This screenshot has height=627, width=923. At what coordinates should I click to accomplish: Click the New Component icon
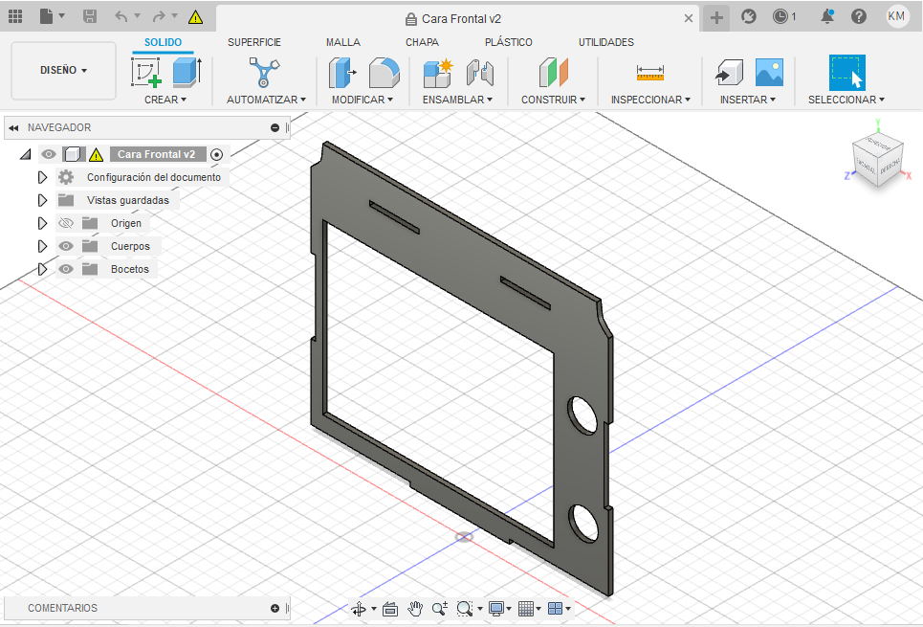pos(438,73)
